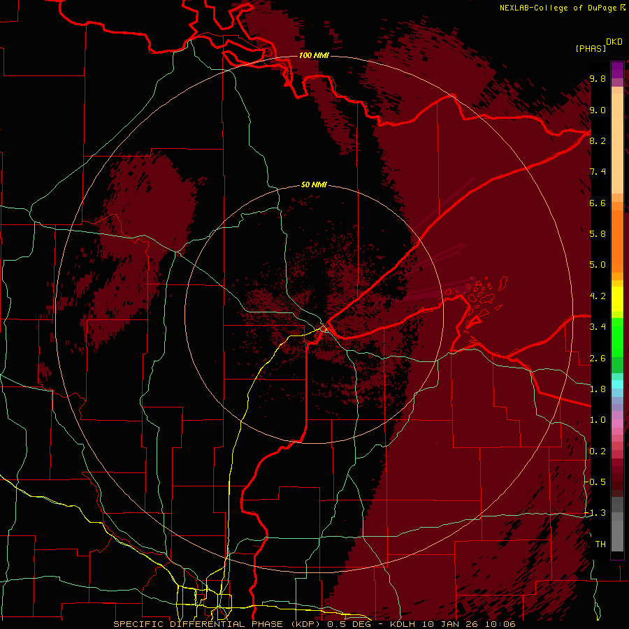Click the 9.0 legend value
This screenshot has height=629, width=629.
pyautogui.click(x=598, y=110)
